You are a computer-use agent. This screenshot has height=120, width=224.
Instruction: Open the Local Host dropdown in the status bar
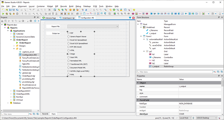point(185,118)
